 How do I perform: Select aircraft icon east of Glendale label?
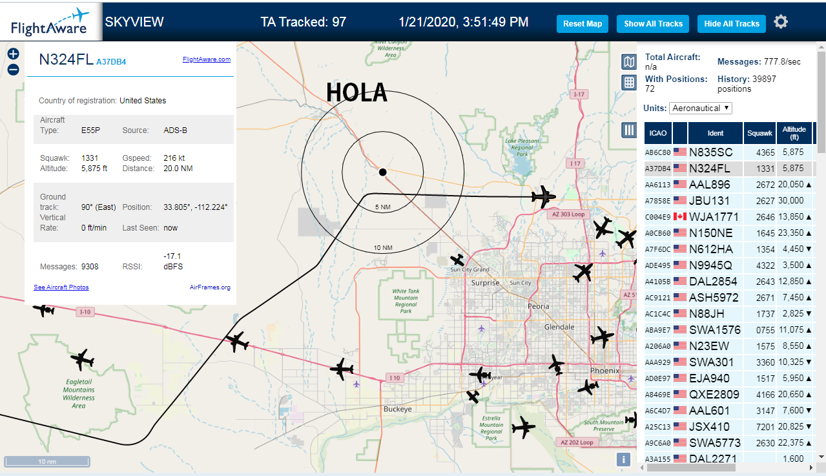click(602, 336)
